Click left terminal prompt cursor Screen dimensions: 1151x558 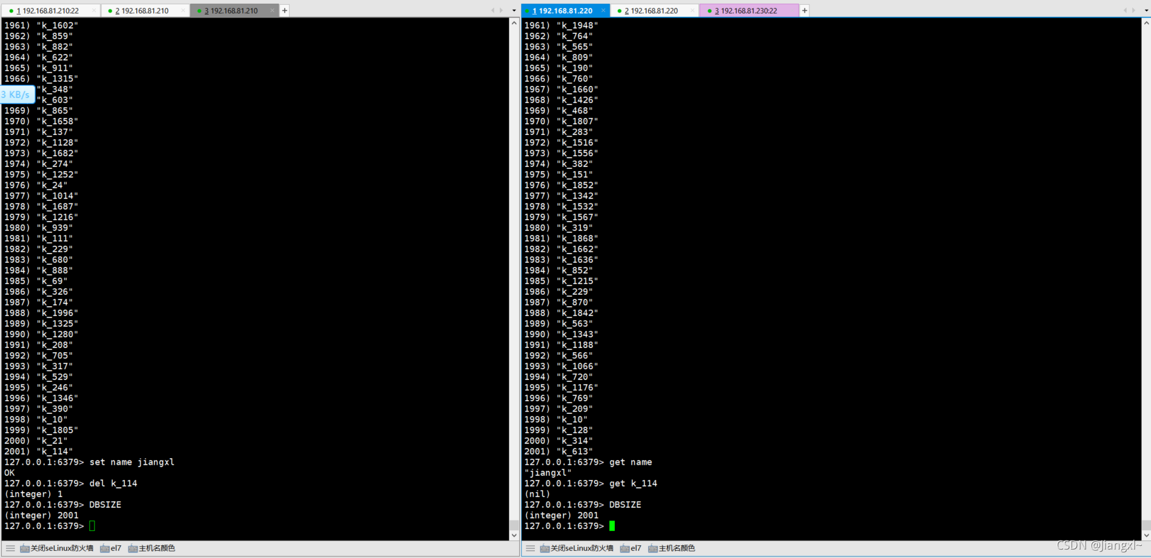pyautogui.click(x=92, y=526)
